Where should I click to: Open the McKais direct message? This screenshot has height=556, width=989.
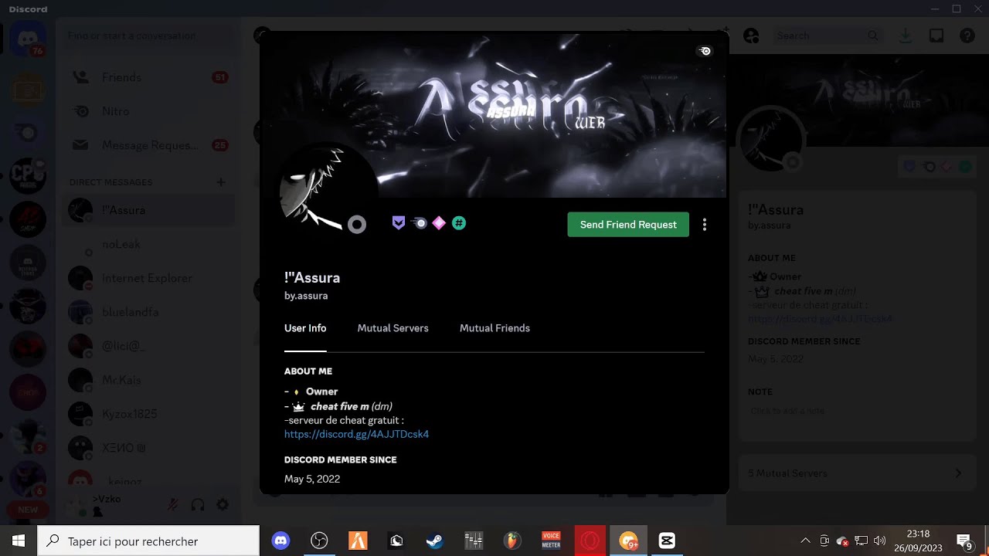click(x=147, y=380)
